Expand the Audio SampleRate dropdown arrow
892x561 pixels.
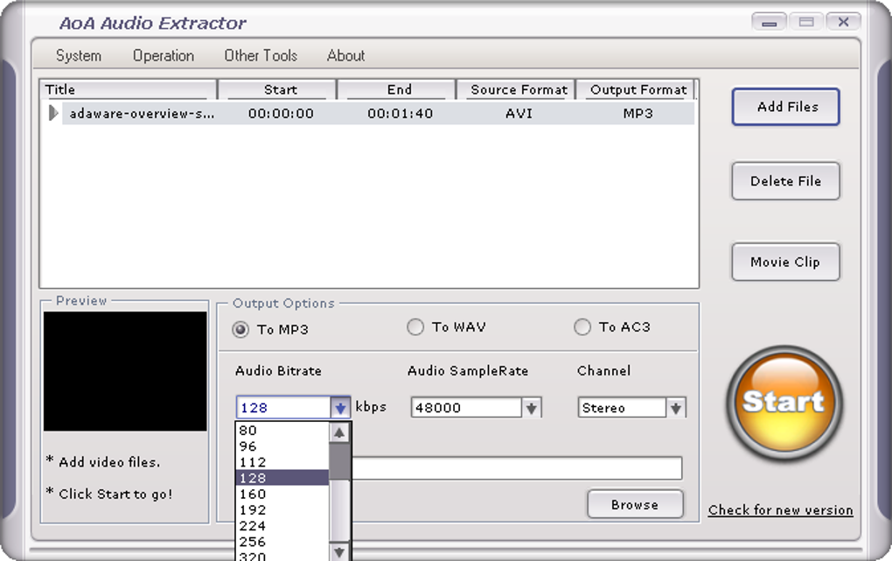click(532, 408)
